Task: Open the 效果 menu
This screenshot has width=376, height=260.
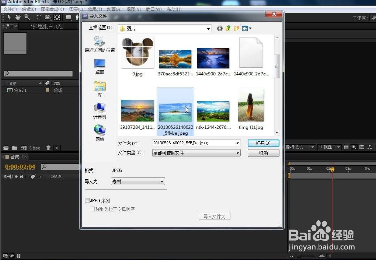Action: [94, 9]
